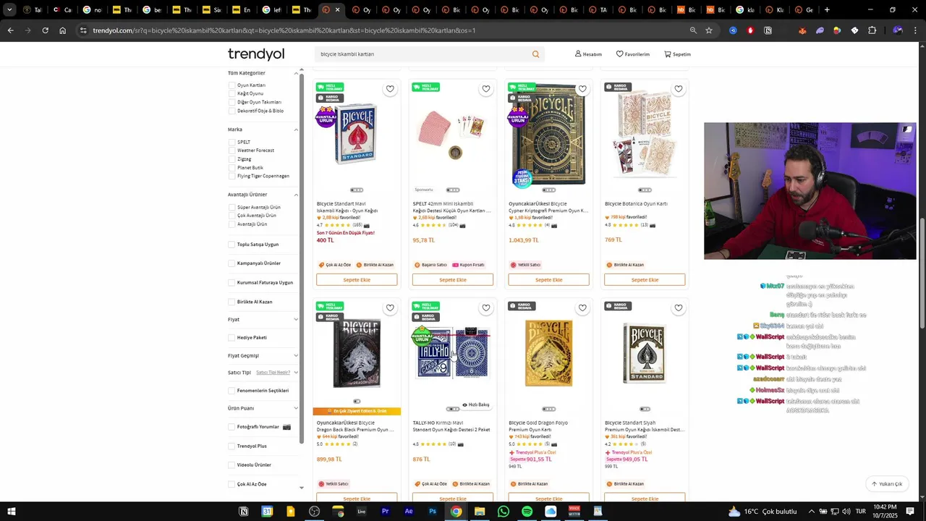Enable Kurumsal Faturaya Uygun filter
Screen dimensions: 926x521
click(x=231, y=283)
